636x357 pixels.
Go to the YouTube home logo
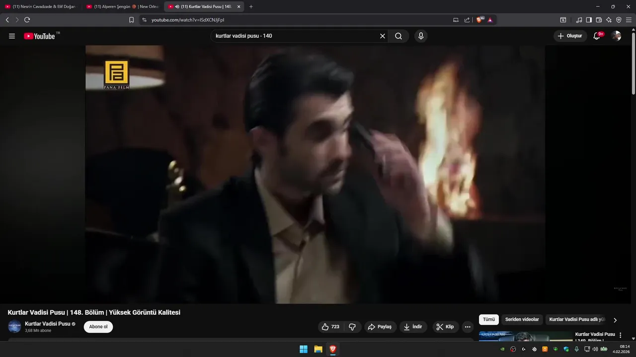click(39, 36)
